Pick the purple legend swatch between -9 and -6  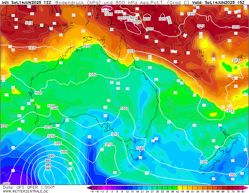(x=94, y=188)
